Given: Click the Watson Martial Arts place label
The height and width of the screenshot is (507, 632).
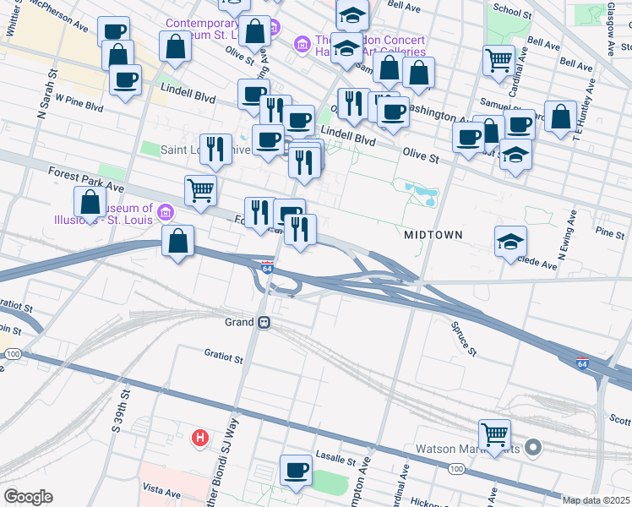Looking at the screenshot, I should [467, 449].
